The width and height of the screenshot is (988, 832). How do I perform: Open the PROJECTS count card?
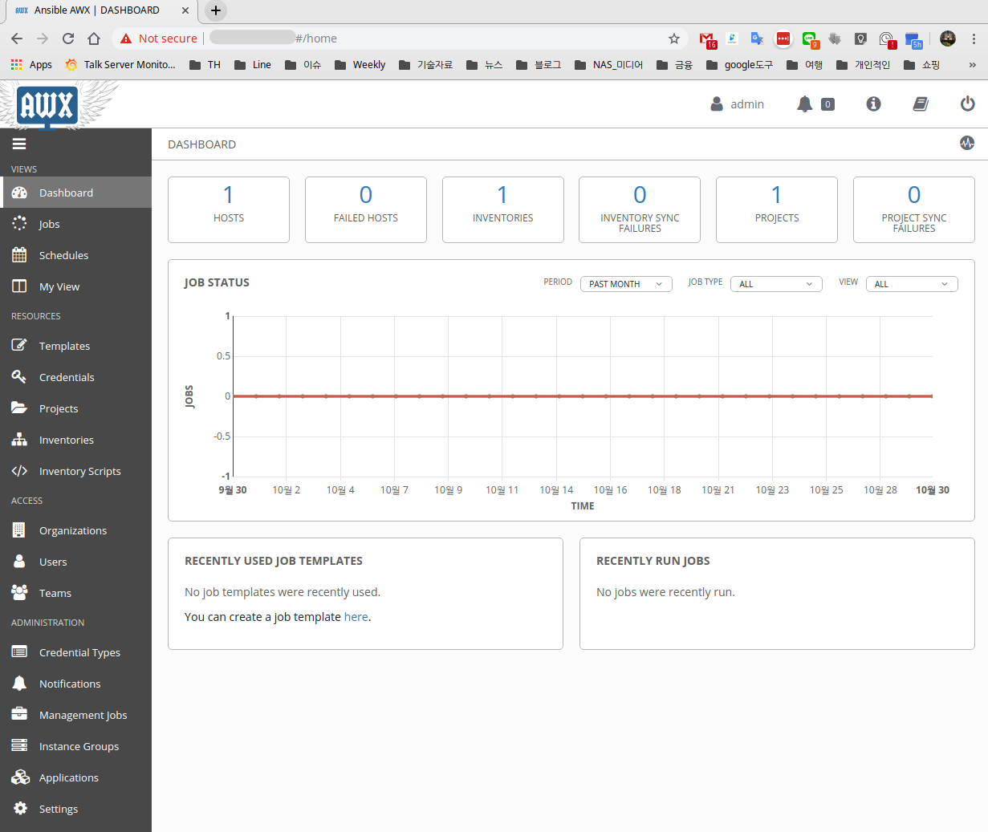pos(777,209)
